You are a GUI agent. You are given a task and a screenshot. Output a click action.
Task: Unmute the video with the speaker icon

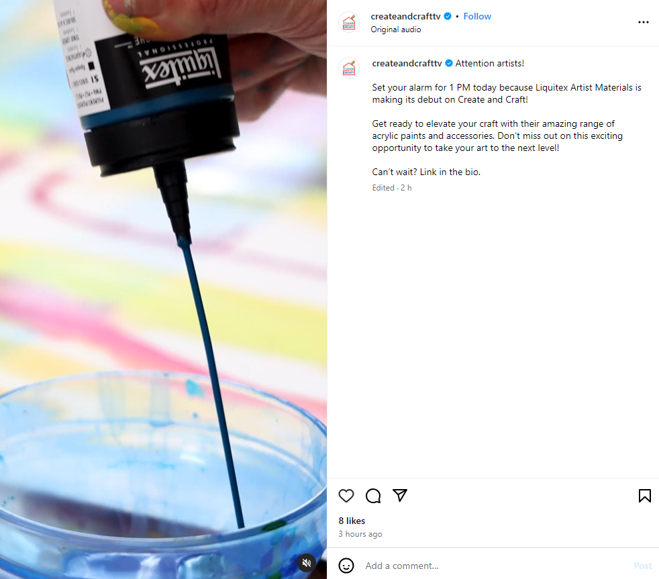tap(307, 563)
